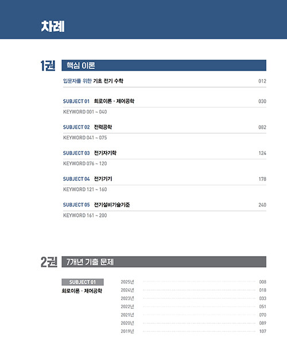Open SUBJECT 01 회로이론 · 제어공학 entry
The image size is (287, 364).
[165, 101]
